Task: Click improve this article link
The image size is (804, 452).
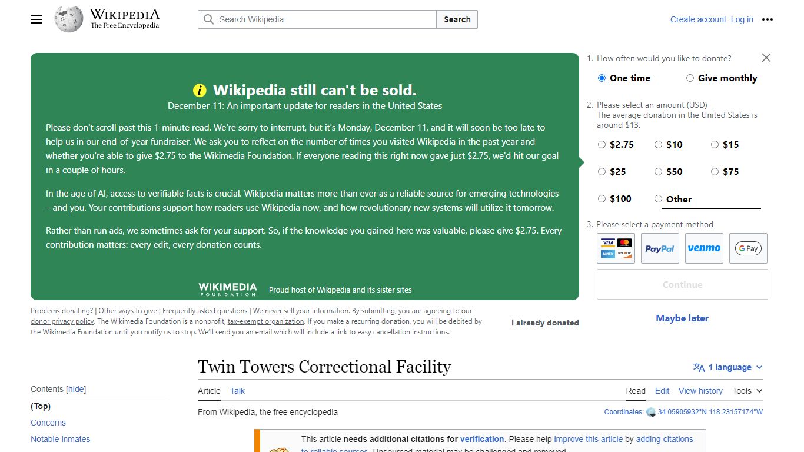Action: (588, 439)
